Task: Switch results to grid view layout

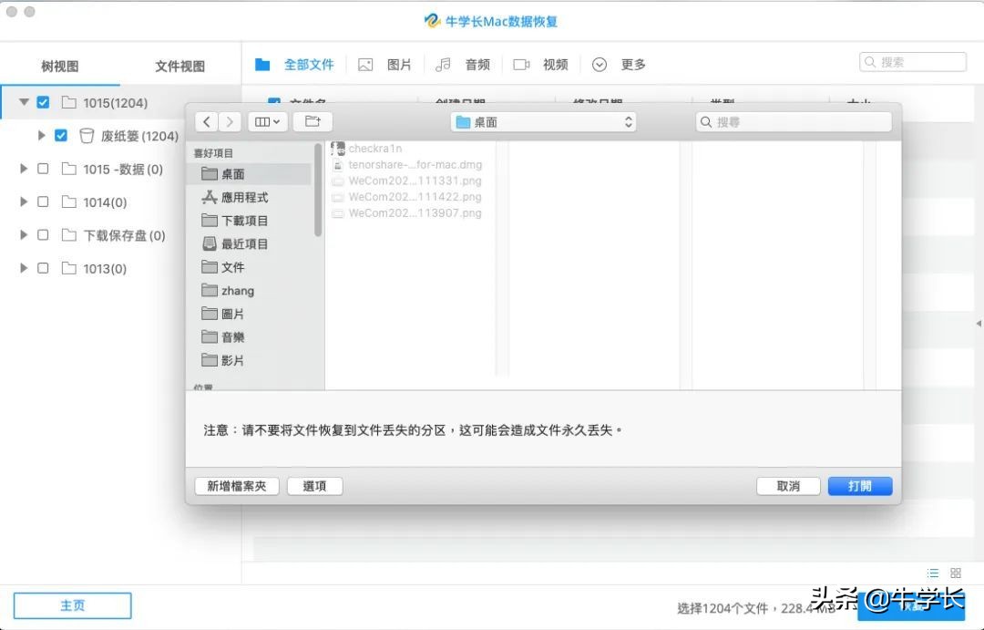Action: [955, 573]
